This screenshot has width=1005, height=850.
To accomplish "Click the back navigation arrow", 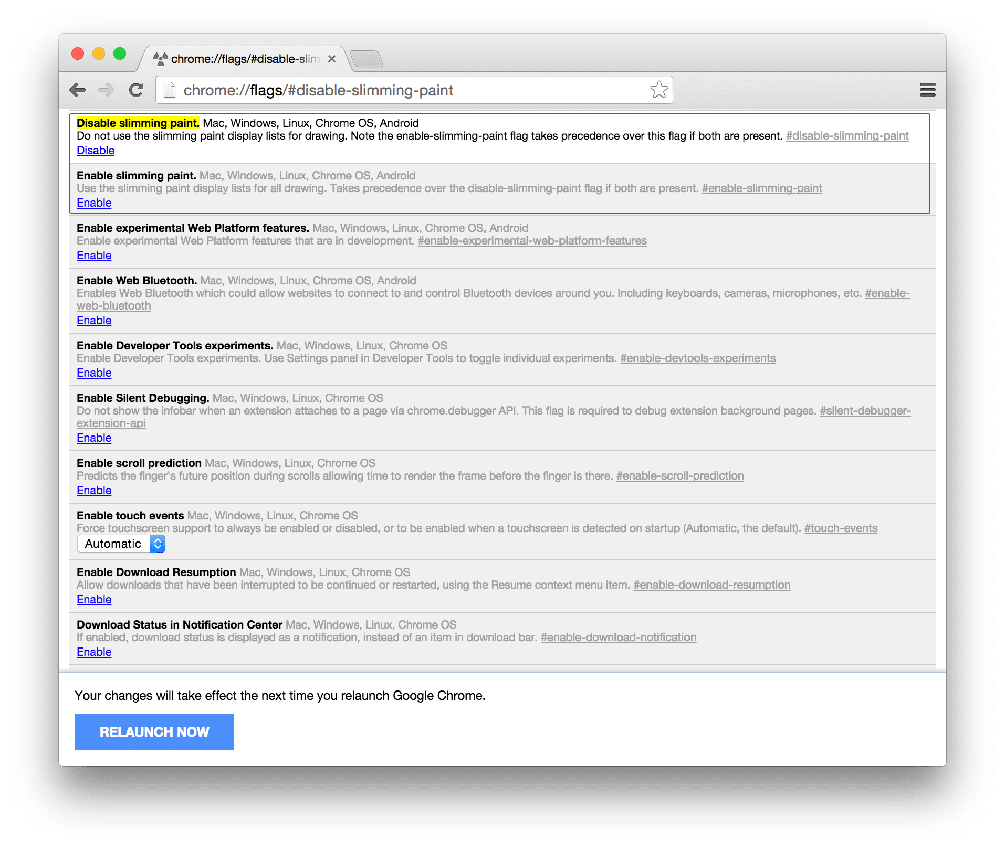I will [x=78, y=90].
